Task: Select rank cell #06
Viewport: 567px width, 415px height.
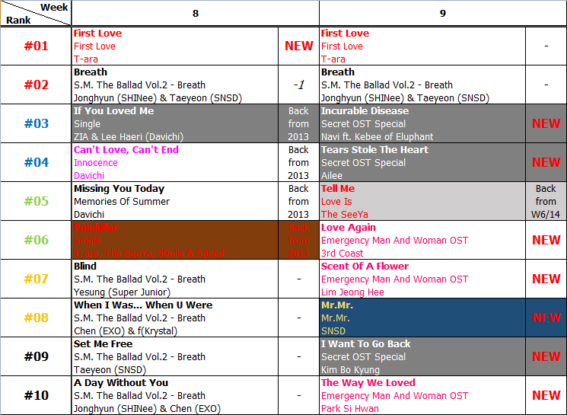Action: [x=36, y=240]
